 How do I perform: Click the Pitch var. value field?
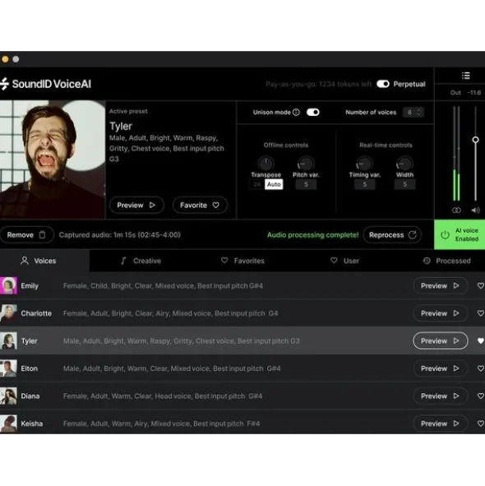306,184
